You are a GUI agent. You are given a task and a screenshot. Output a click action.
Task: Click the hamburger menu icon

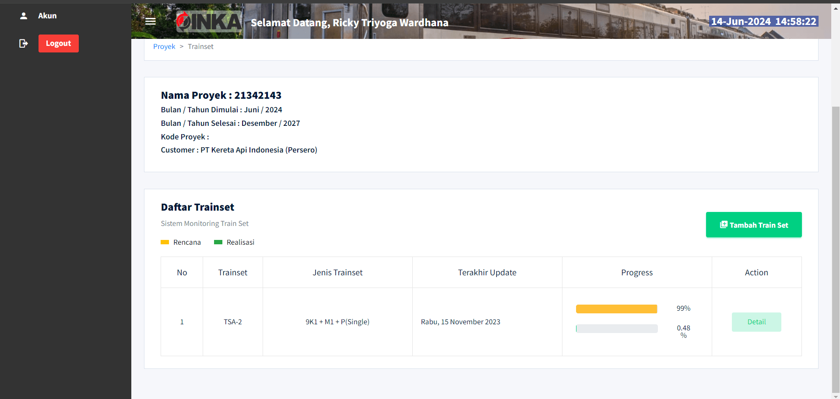[x=151, y=21]
